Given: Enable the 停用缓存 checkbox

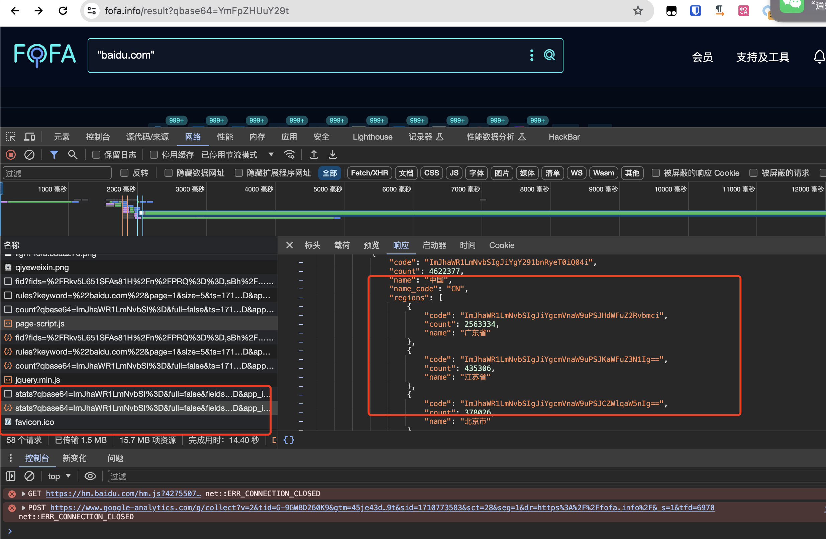Looking at the screenshot, I should pyautogui.click(x=153, y=155).
